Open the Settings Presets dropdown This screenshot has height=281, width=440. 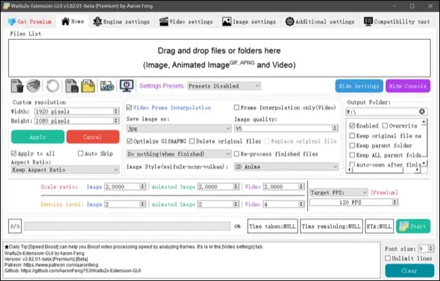pyautogui.click(x=224, y=86)
